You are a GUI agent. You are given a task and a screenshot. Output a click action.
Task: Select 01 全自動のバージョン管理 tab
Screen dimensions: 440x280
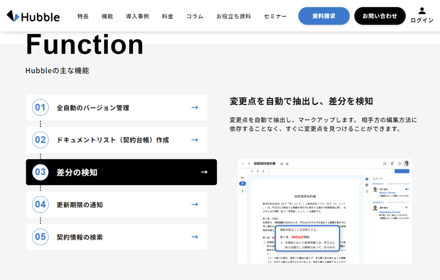(x=117, y=108)
